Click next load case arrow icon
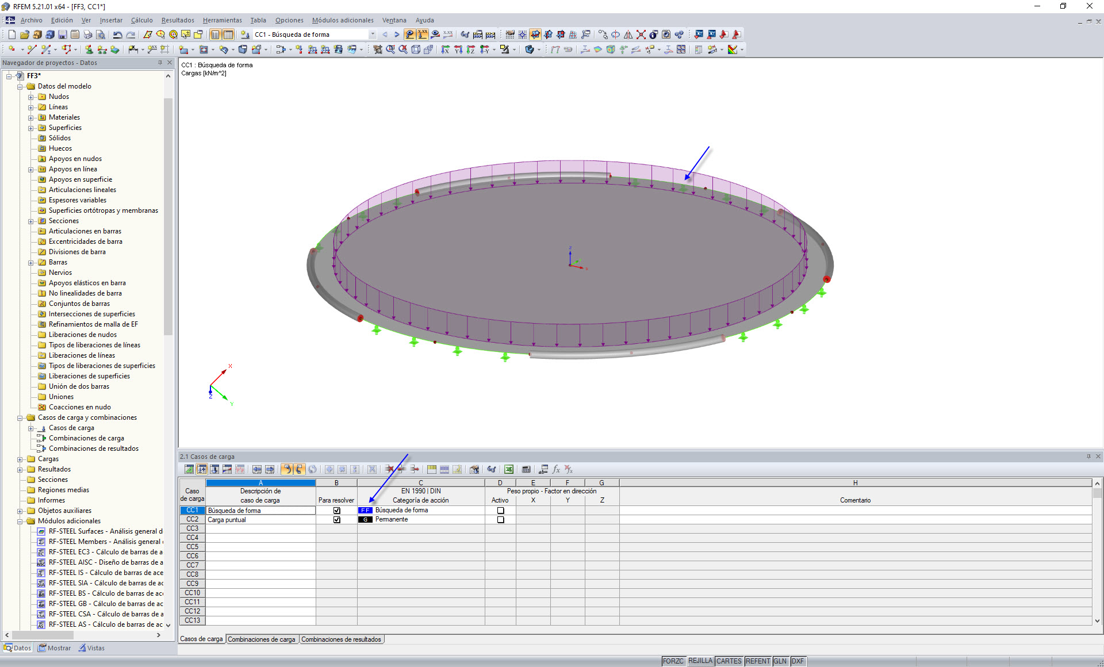Viewport: 1104px width, 667px height. coord(397,34)
